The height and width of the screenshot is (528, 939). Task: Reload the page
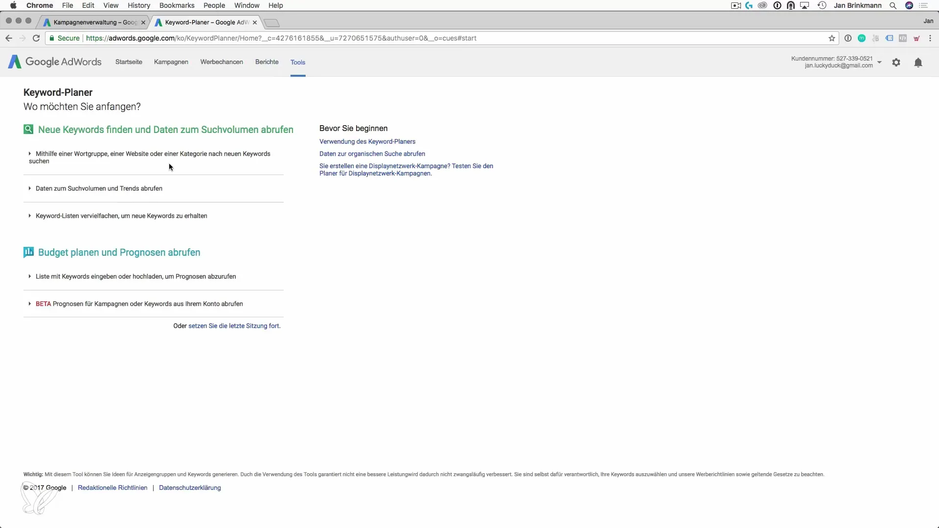36,38
